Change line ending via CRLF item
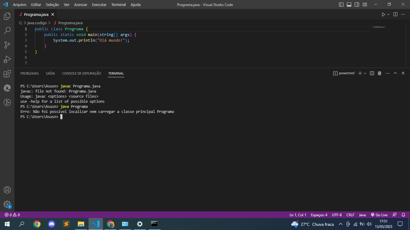 350,215
